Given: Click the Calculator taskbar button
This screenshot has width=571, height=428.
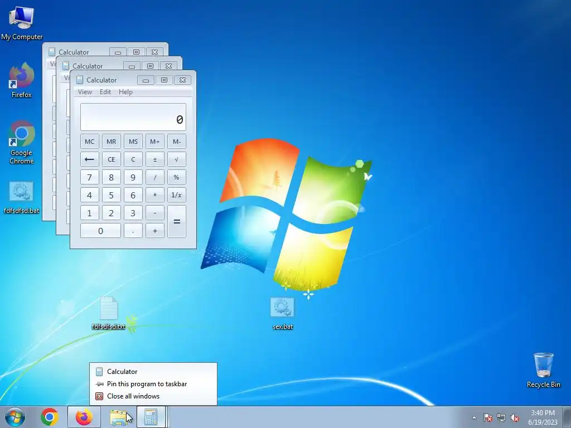Looking at the screenshot, I should pos(151,417).
